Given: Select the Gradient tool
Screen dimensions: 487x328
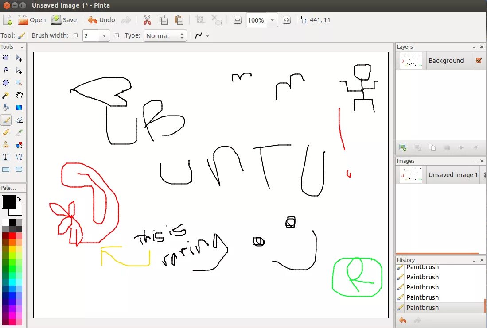Looking at the screenshot, I should (19, 108).
